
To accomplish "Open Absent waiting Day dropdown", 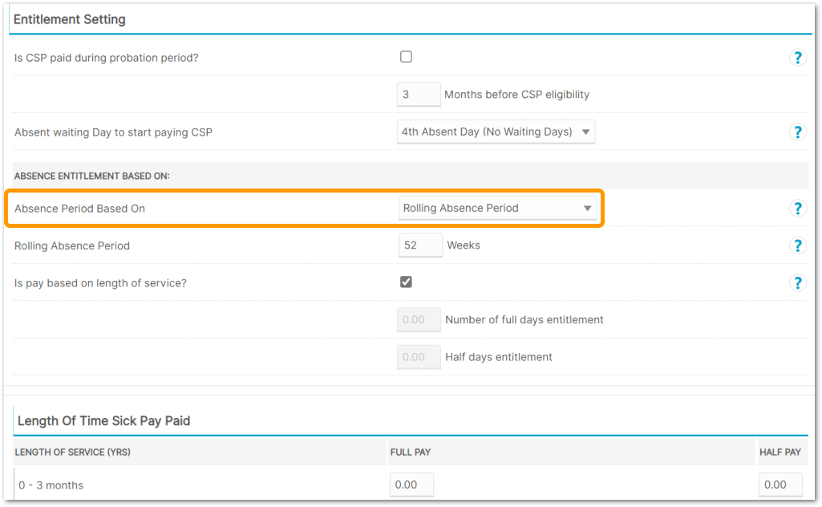I will click(x=496, y=132).
